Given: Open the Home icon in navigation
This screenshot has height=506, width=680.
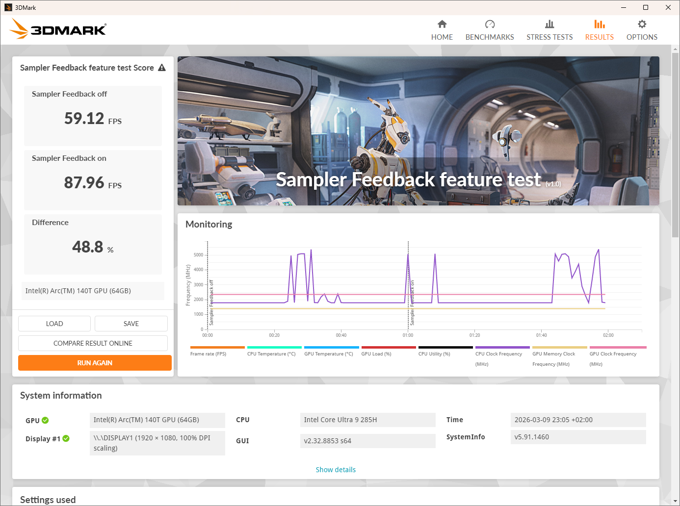Looking at the screenshot, I should pos(442,25).
